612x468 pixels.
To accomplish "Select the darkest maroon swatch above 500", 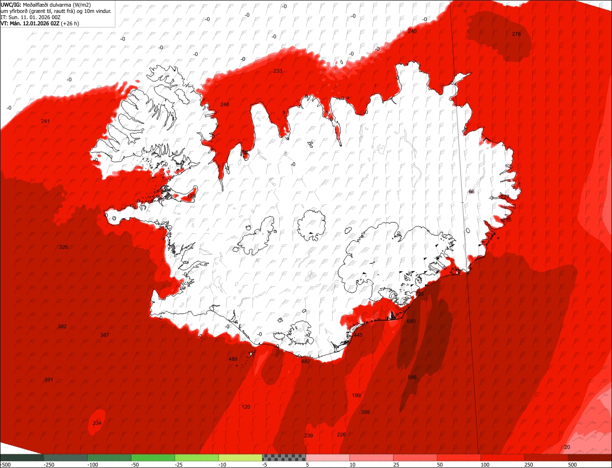I will 590,457.
